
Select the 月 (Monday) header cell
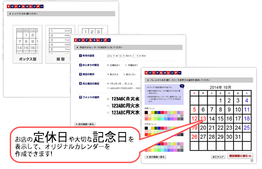pyautogui.click(x=203, y=93)
